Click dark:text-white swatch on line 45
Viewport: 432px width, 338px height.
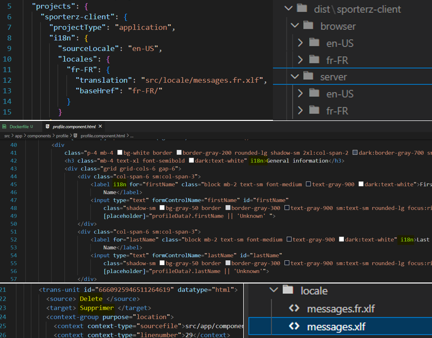tap(361, 184)
